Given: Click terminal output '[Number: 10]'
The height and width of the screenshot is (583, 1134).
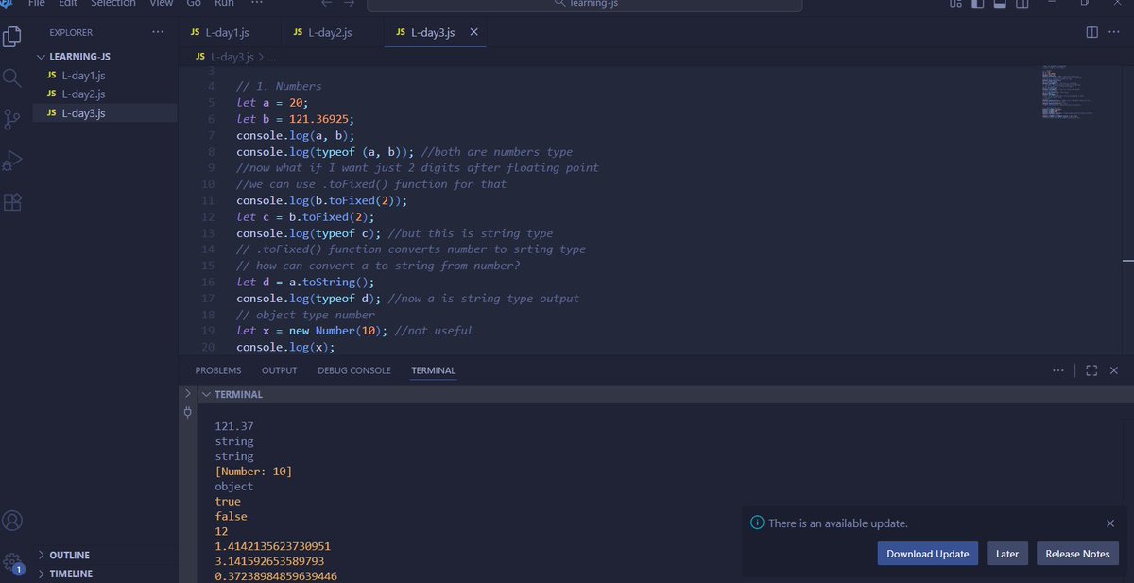Looking at the screenshot, I should 253,472.
